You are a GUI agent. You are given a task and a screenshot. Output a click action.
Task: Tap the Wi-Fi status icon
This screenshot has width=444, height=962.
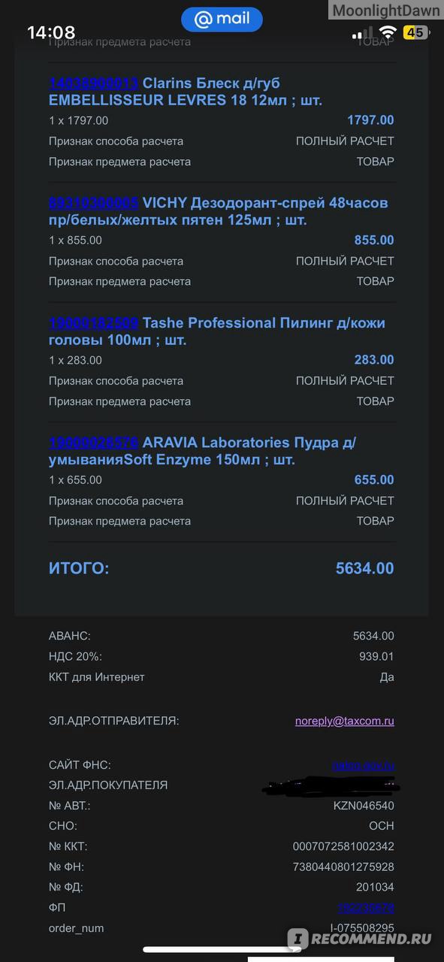[388, 32]
